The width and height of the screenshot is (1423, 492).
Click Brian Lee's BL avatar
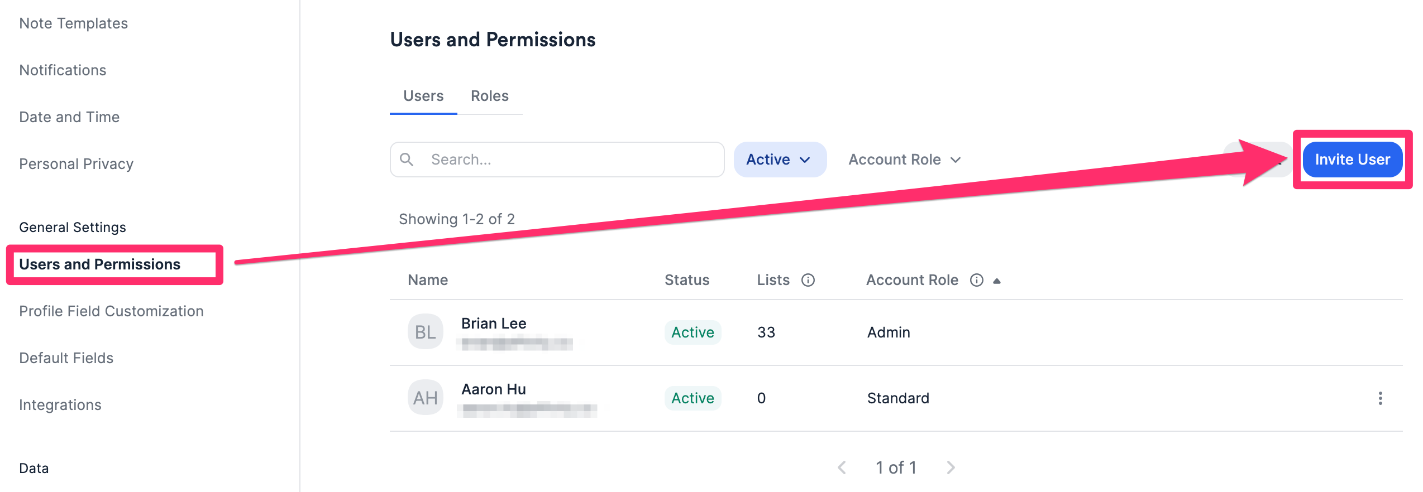[425, 331]
